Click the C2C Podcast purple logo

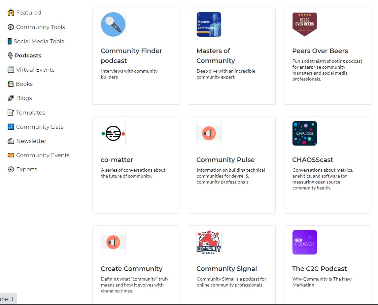tap(304, 242)
